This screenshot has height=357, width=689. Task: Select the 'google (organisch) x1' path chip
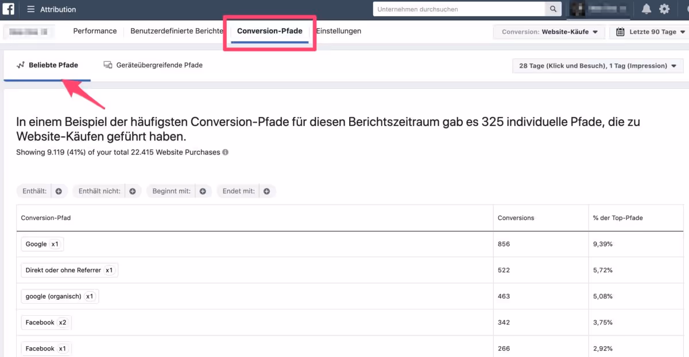tap(60, 297)
